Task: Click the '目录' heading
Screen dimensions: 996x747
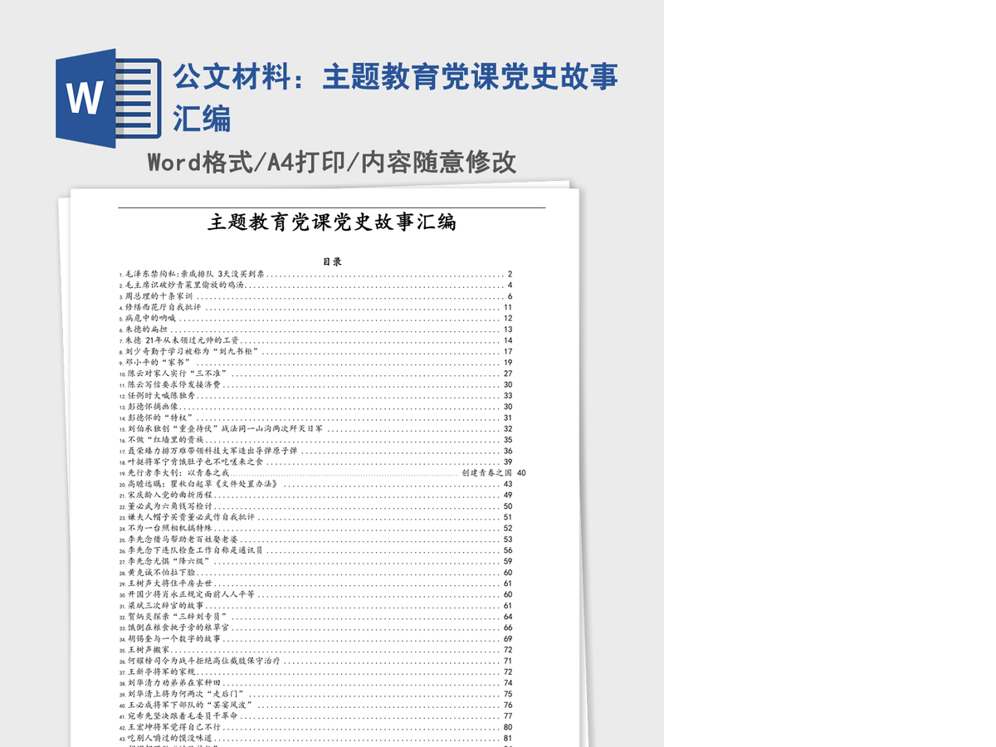Action: pos(332,261)
